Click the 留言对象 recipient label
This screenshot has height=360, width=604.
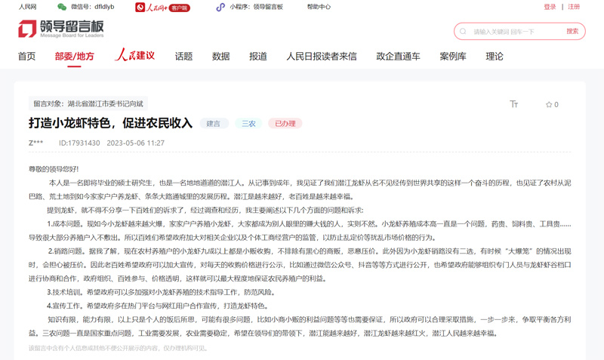(x=88, y=103)
